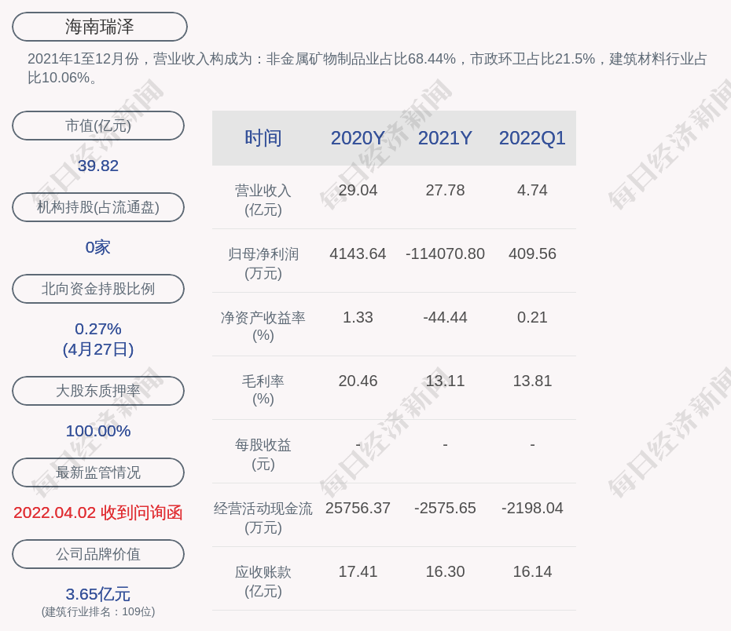
Task: Click the 公司品牌价值 pill button
Action: (98, 554)
